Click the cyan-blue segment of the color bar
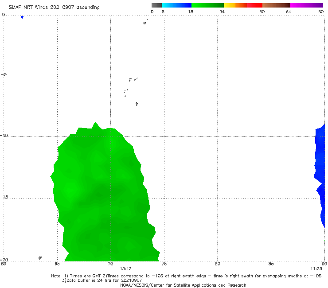Viewport: 328px width, 288px height. point(177,5)
